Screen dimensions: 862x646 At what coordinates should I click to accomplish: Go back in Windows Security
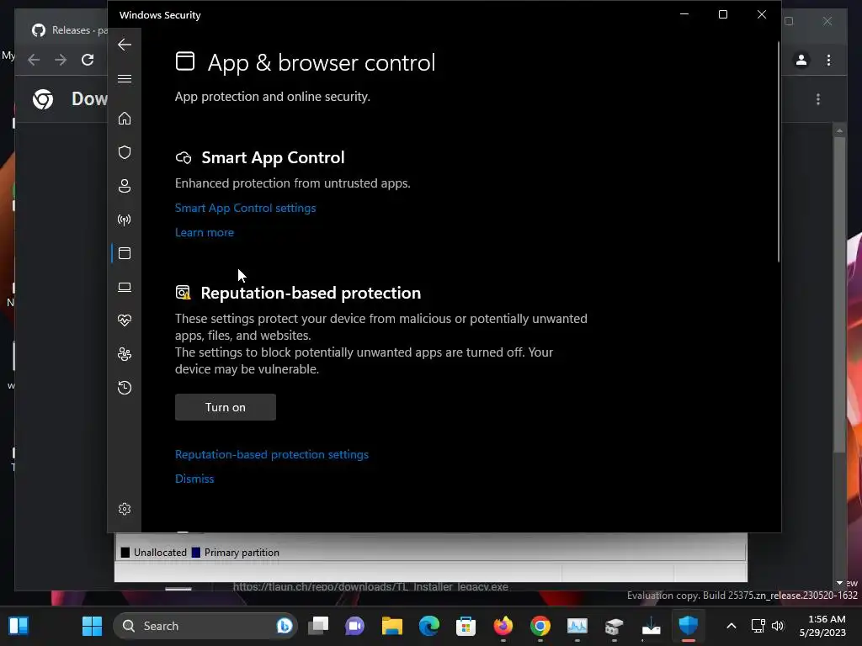125,45
